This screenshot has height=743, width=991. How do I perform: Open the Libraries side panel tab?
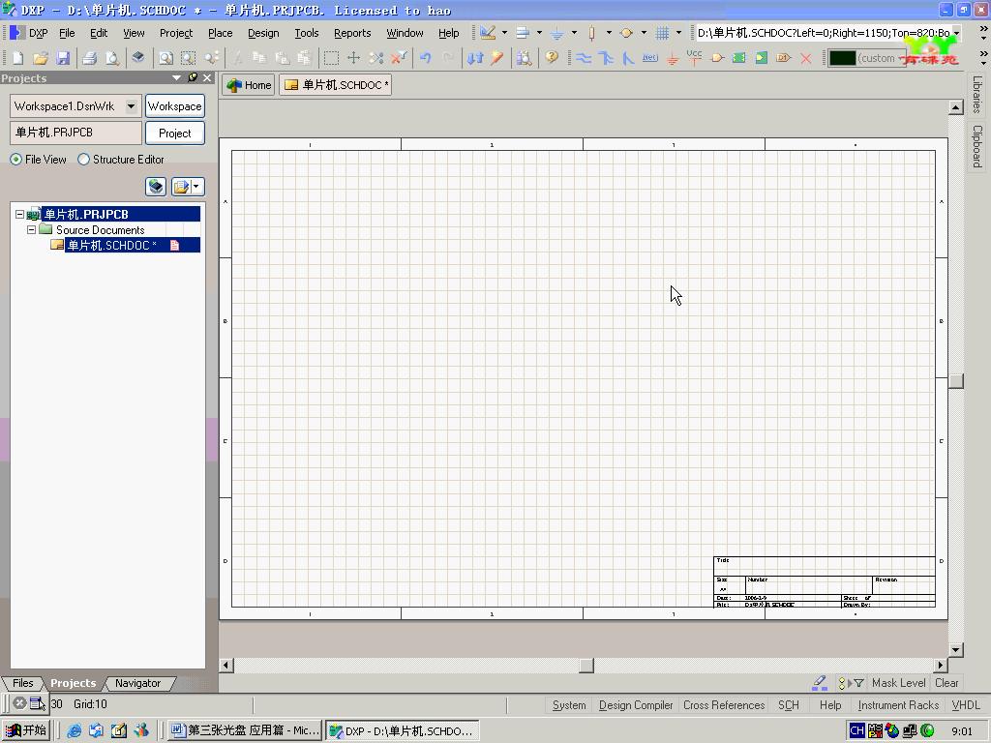pyautogui.click(x=977, y=95)
